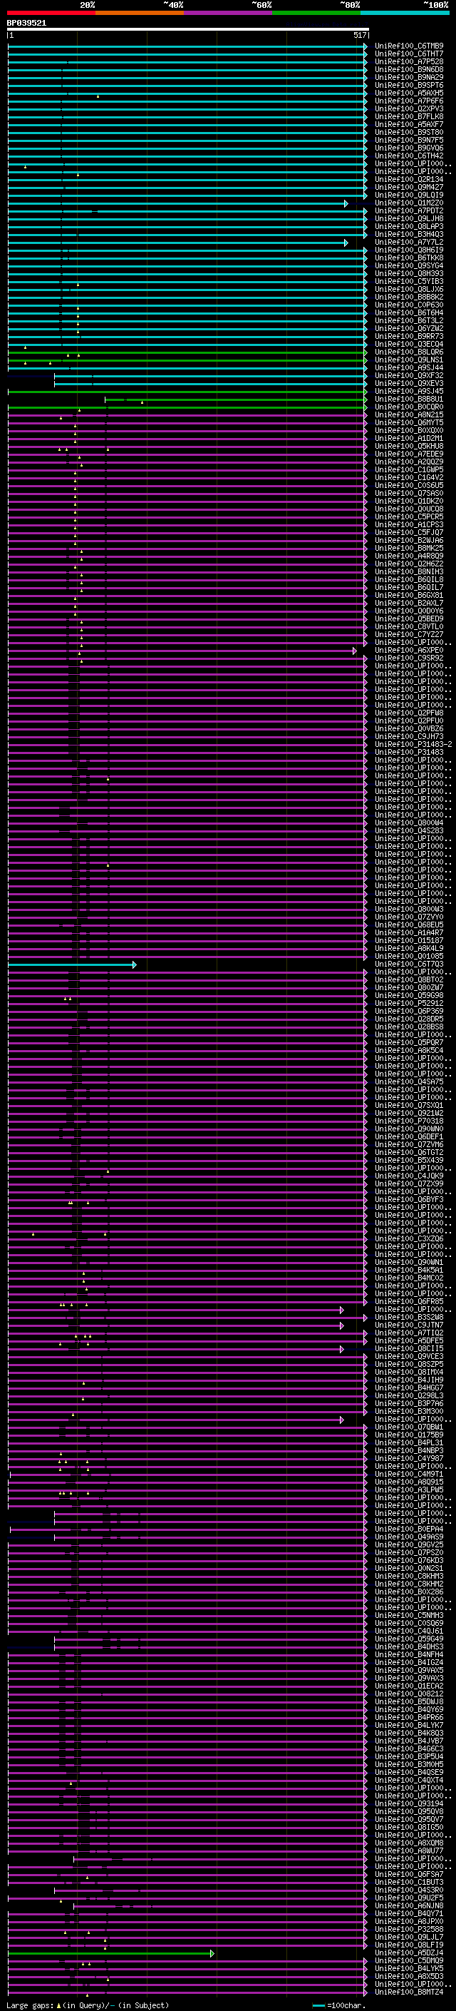The width and height of the screenshot is (456, 2011).
Task: Click hit label UniRef100_A5AXH5
Action: [x=409, y=93]
